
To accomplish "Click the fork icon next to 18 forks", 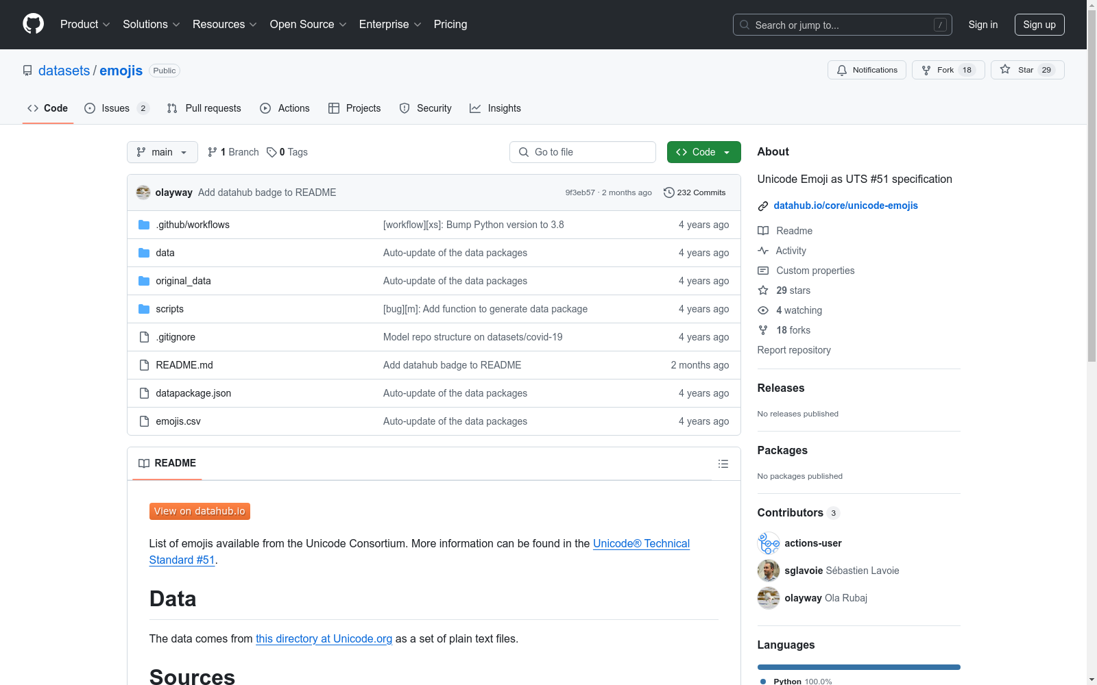I will pos(763,330).
